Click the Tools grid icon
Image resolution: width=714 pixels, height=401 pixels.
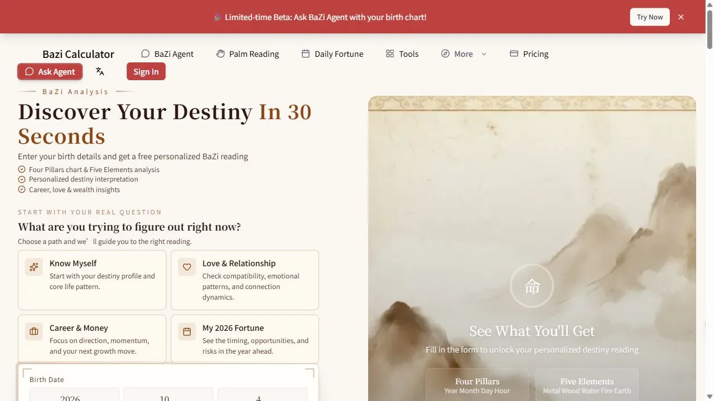390,53
